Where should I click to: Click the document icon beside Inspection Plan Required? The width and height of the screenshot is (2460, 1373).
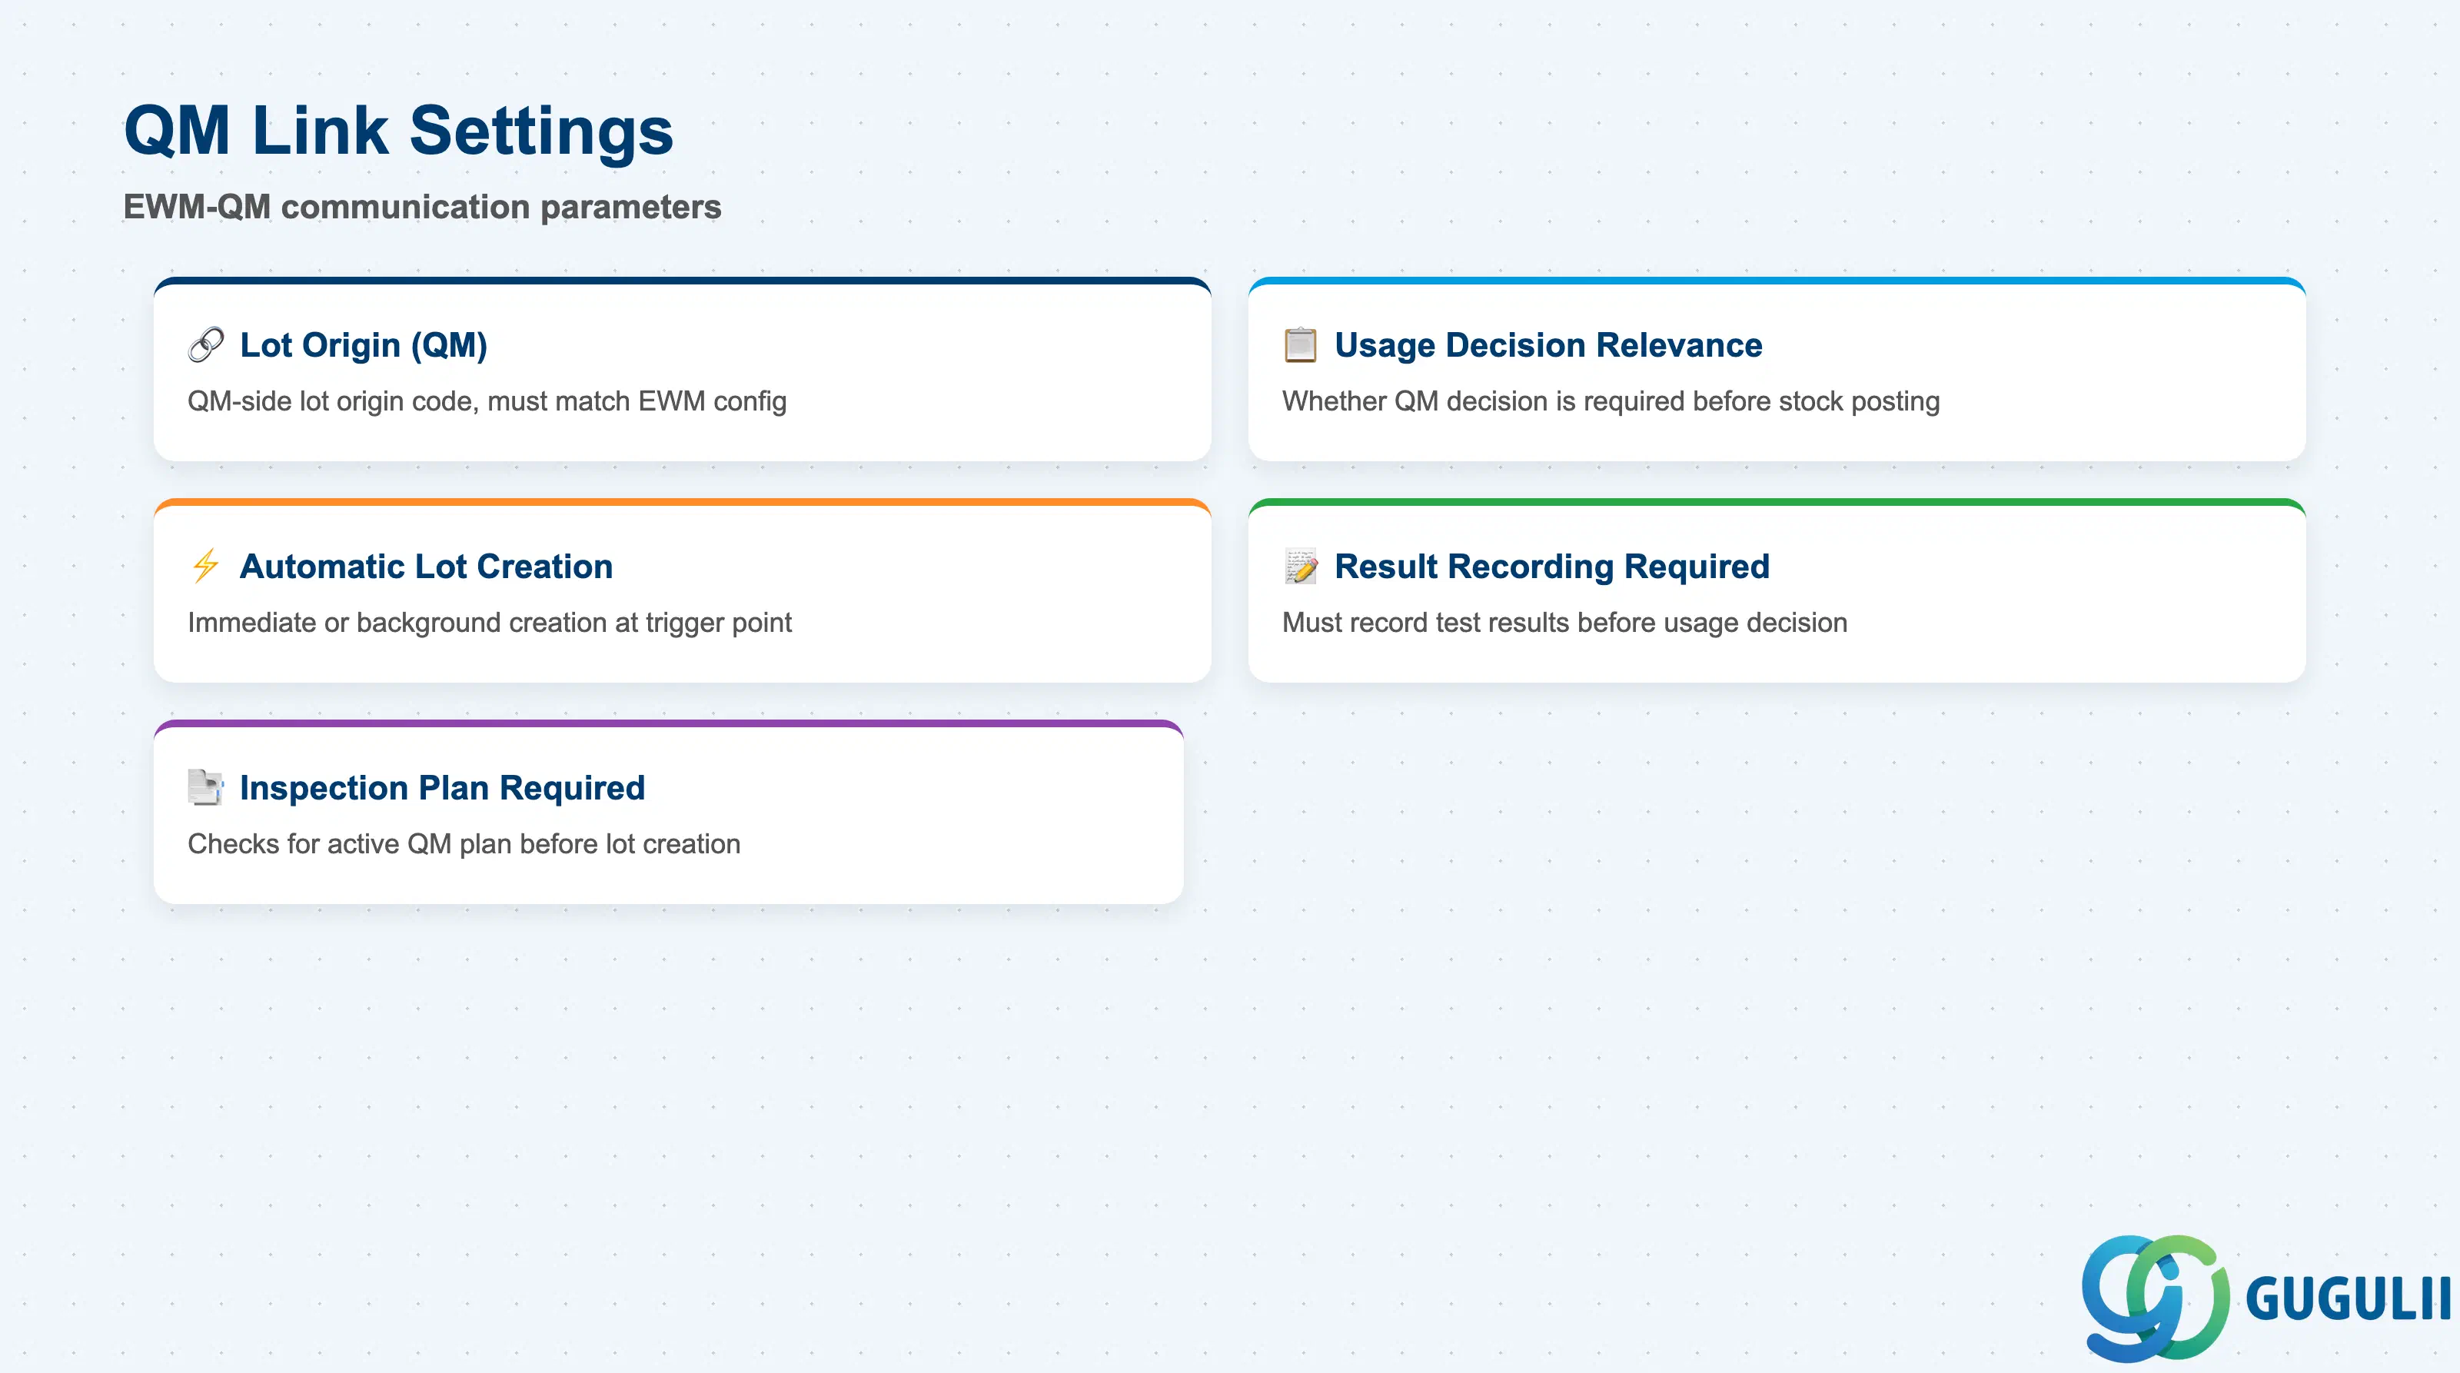(205, 786)
